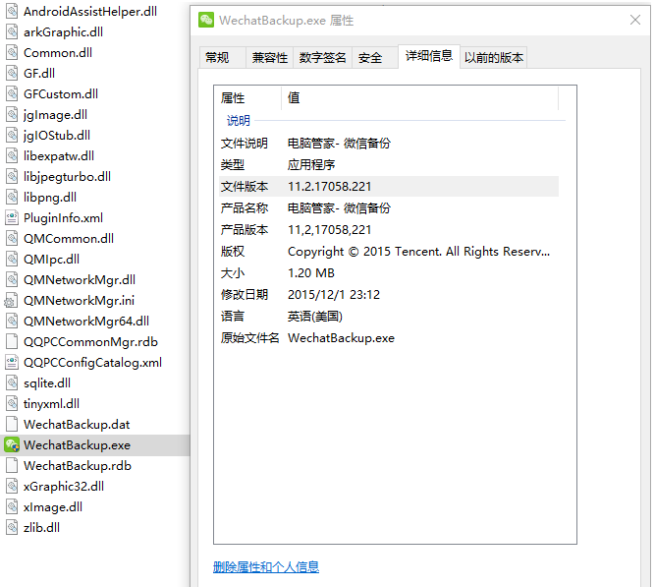Viewport: 655px width, 587px height.
Task: Click the green WechatBackup.exe file icon
Action: click(x=12, y=445)
